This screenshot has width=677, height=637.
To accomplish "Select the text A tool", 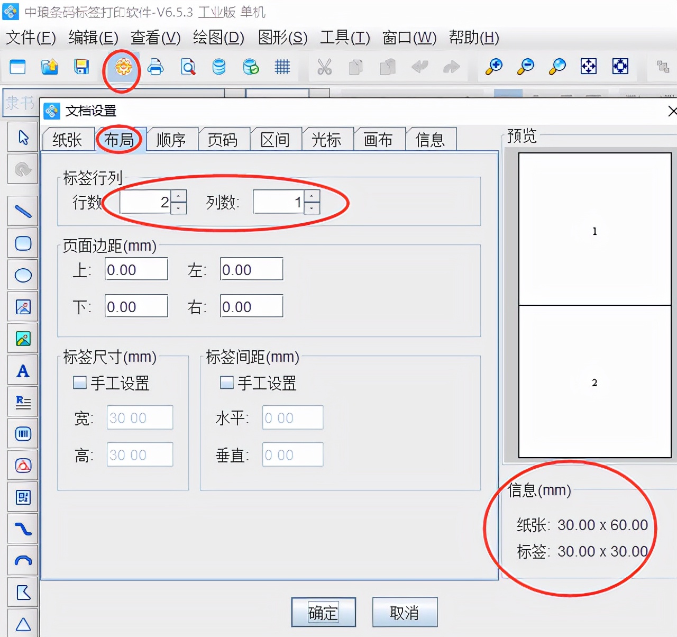I will 23,370.
